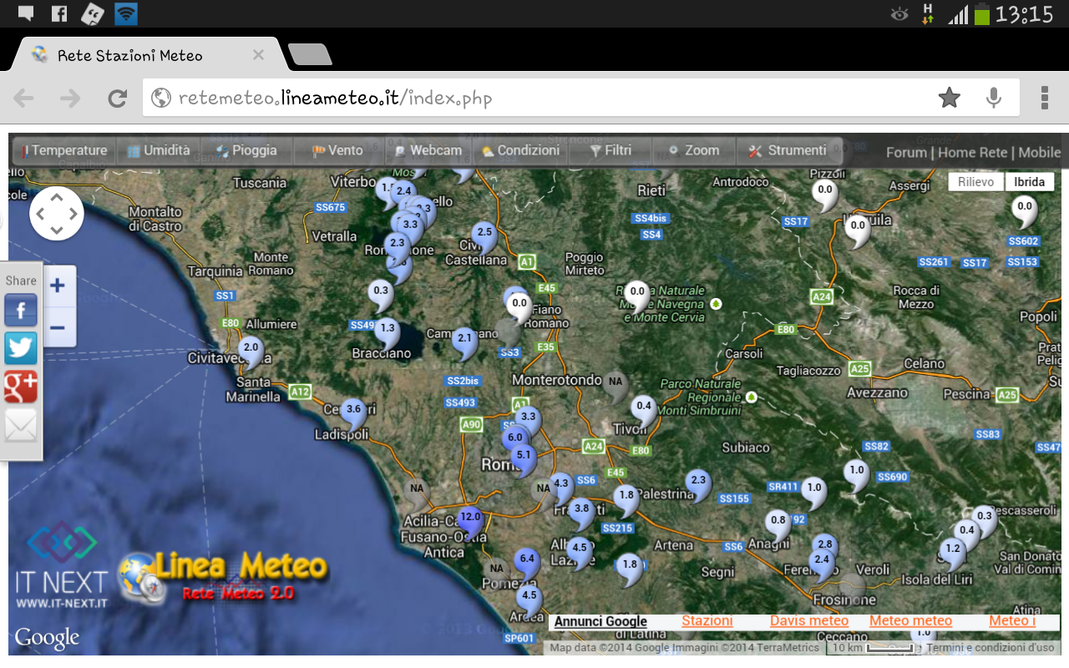The image size is (1069, 668).
Task: Bookmark the page with the star icon
Action: pos(949,99)
